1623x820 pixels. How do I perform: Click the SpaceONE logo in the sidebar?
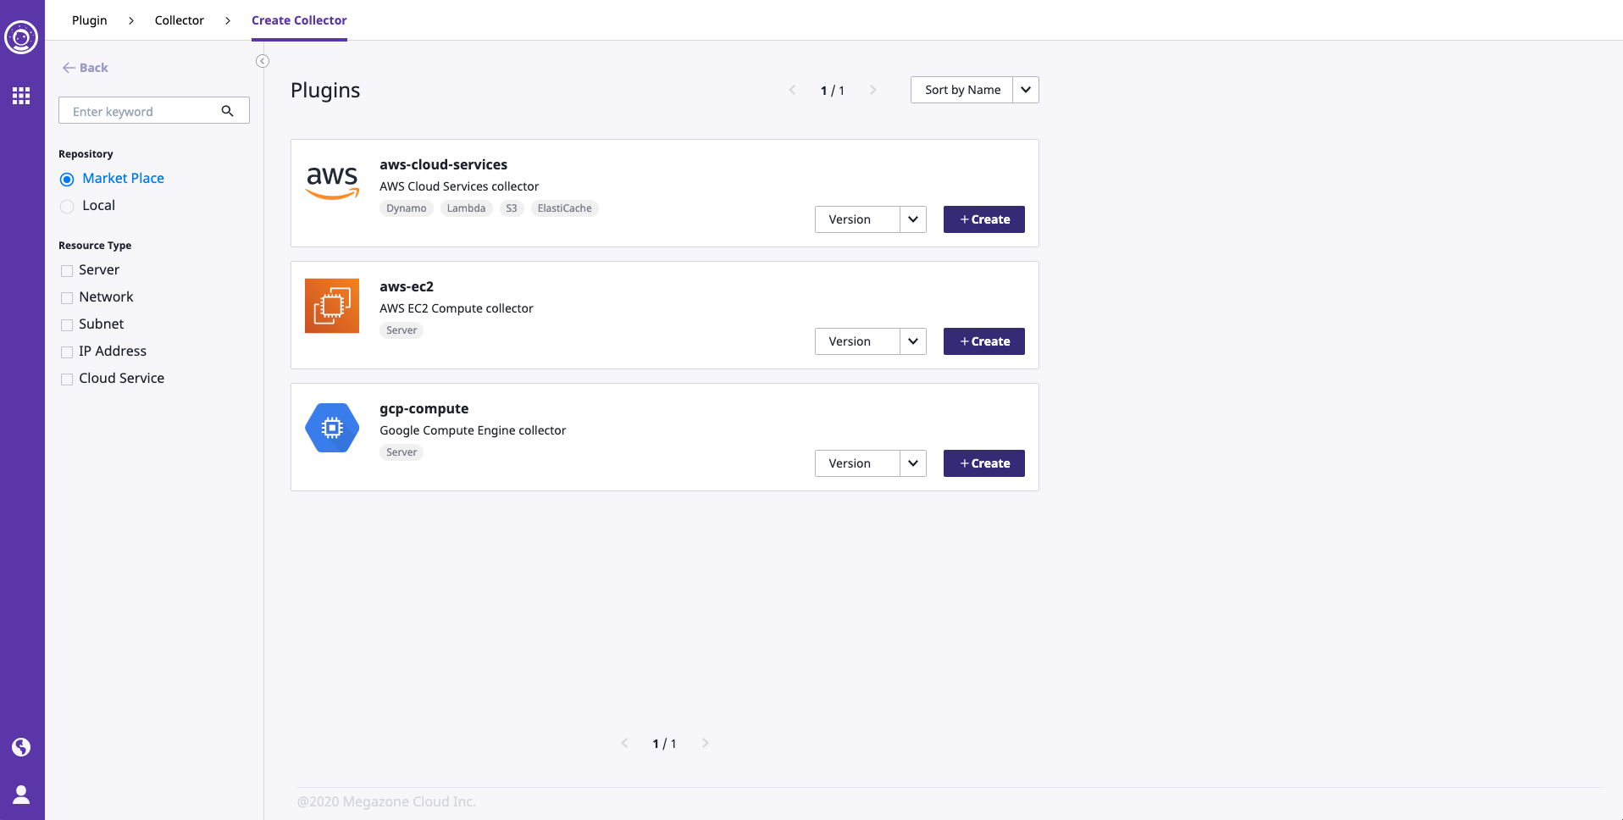(x=21, y=37)
